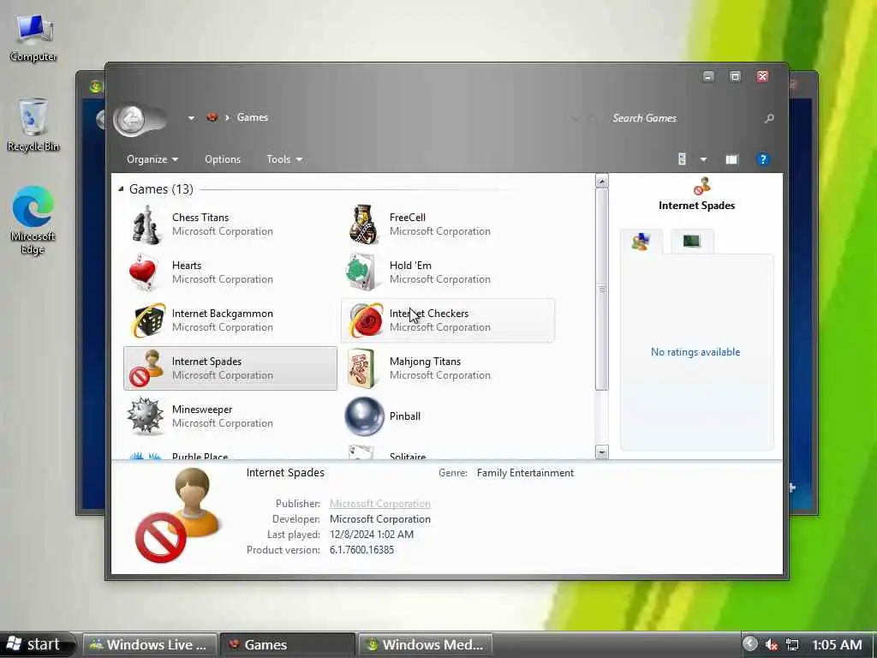Click the change view icon
The width and height of the screenshot is (877, 658).
point(682,159)
